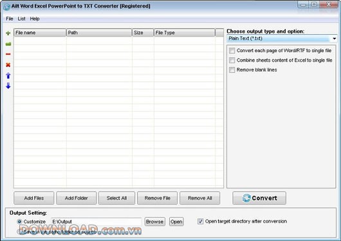Enable combine sheets content of Excel option
This screenshot has height=241, width=341.
(232, 60)
